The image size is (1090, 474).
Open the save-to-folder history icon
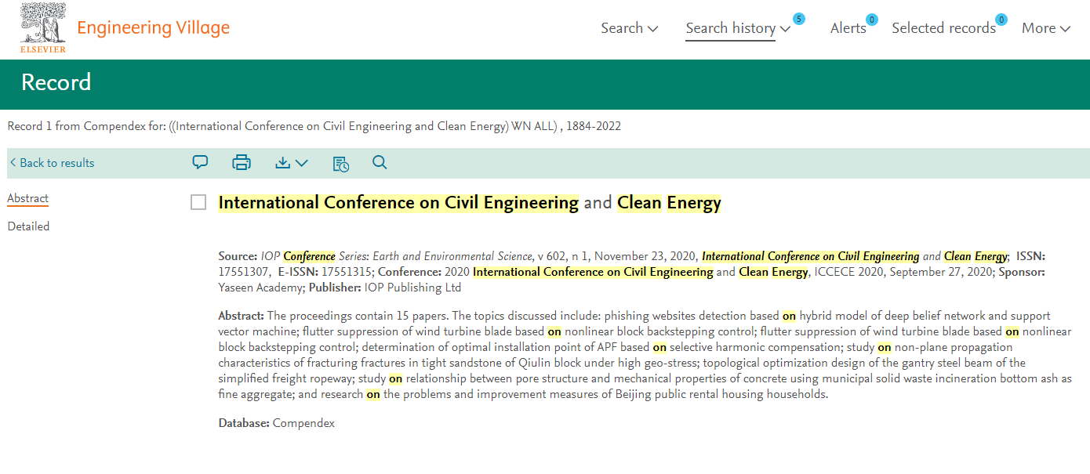[x=340, y=163]
